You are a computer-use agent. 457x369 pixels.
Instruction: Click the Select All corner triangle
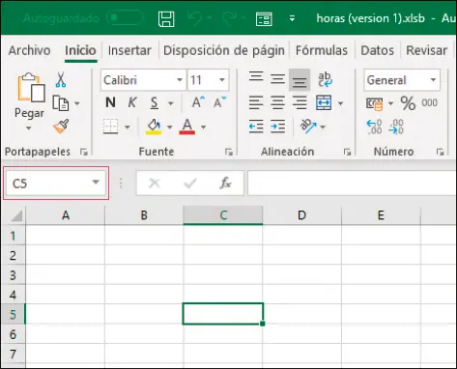tap(16, 215)
